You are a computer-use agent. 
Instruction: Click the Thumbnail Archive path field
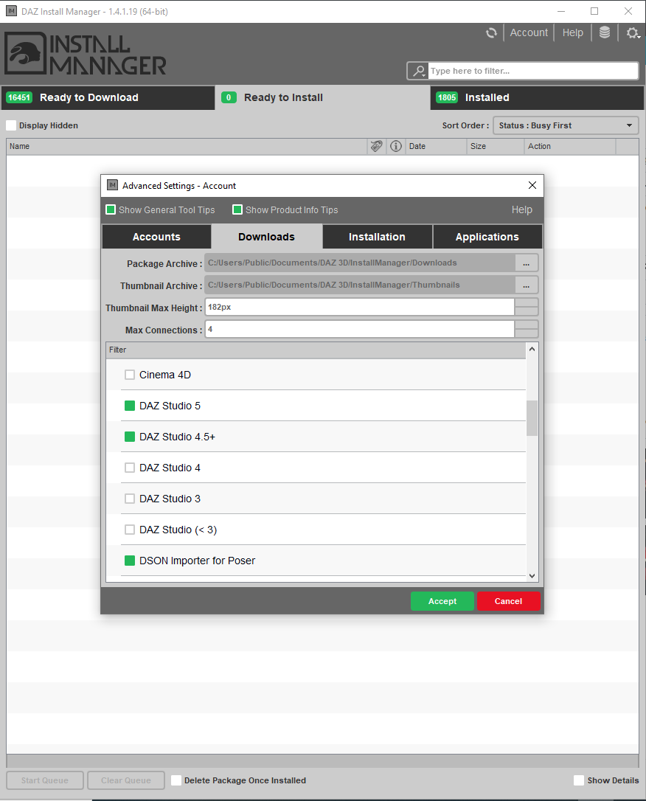360,285
